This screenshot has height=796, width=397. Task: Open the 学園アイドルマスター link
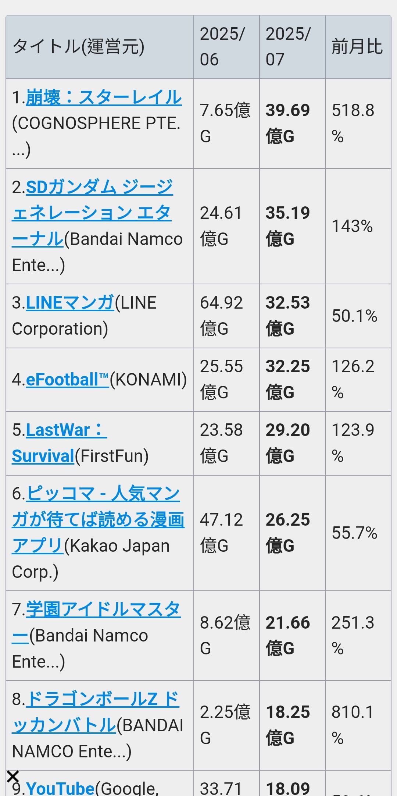click(x=96, y=622)
